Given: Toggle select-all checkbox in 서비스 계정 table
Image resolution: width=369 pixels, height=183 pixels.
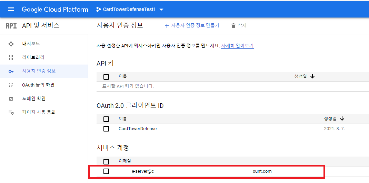Looking at the screenshot, I should point(106,161).
